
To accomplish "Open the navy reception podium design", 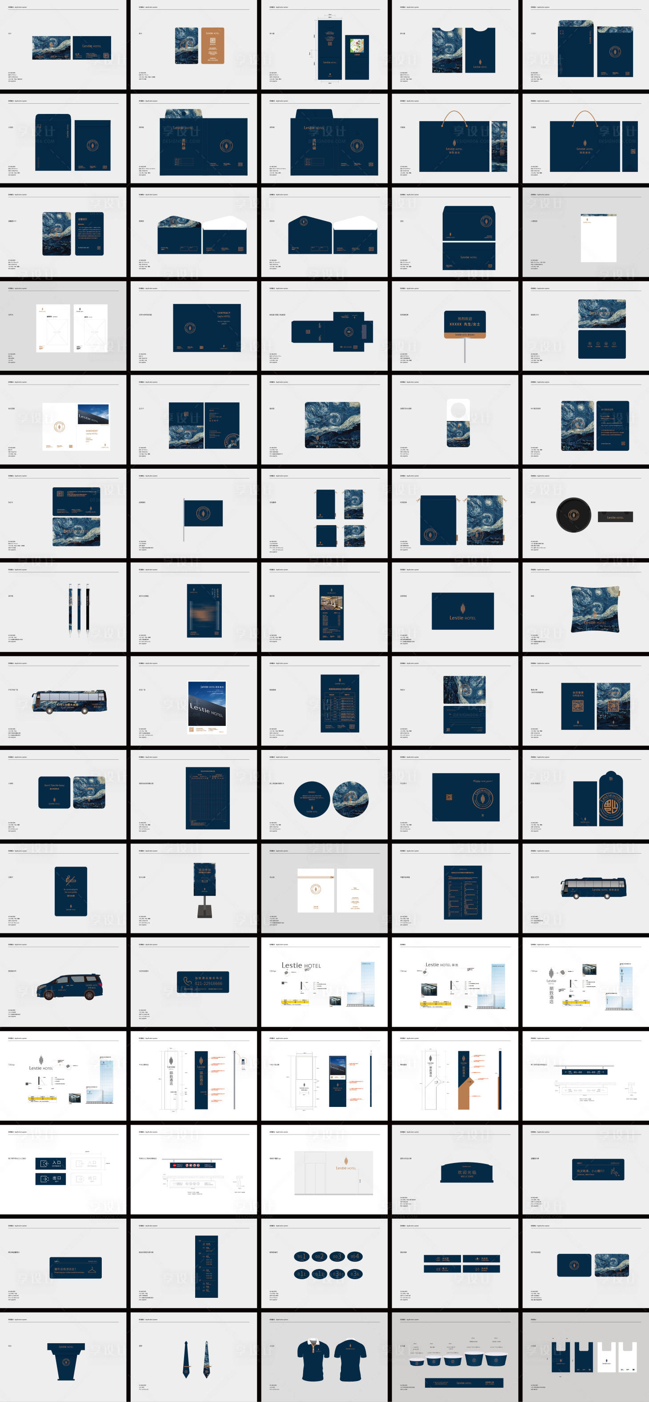I will pyautogui.click(x=66, y=1360).
